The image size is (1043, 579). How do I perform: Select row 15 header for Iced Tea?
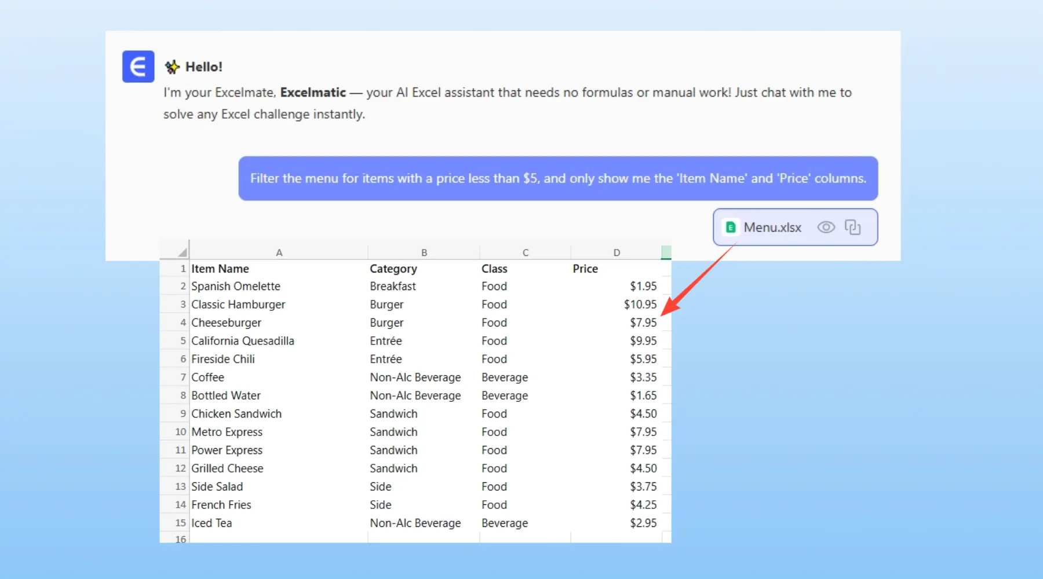point(180,523)
